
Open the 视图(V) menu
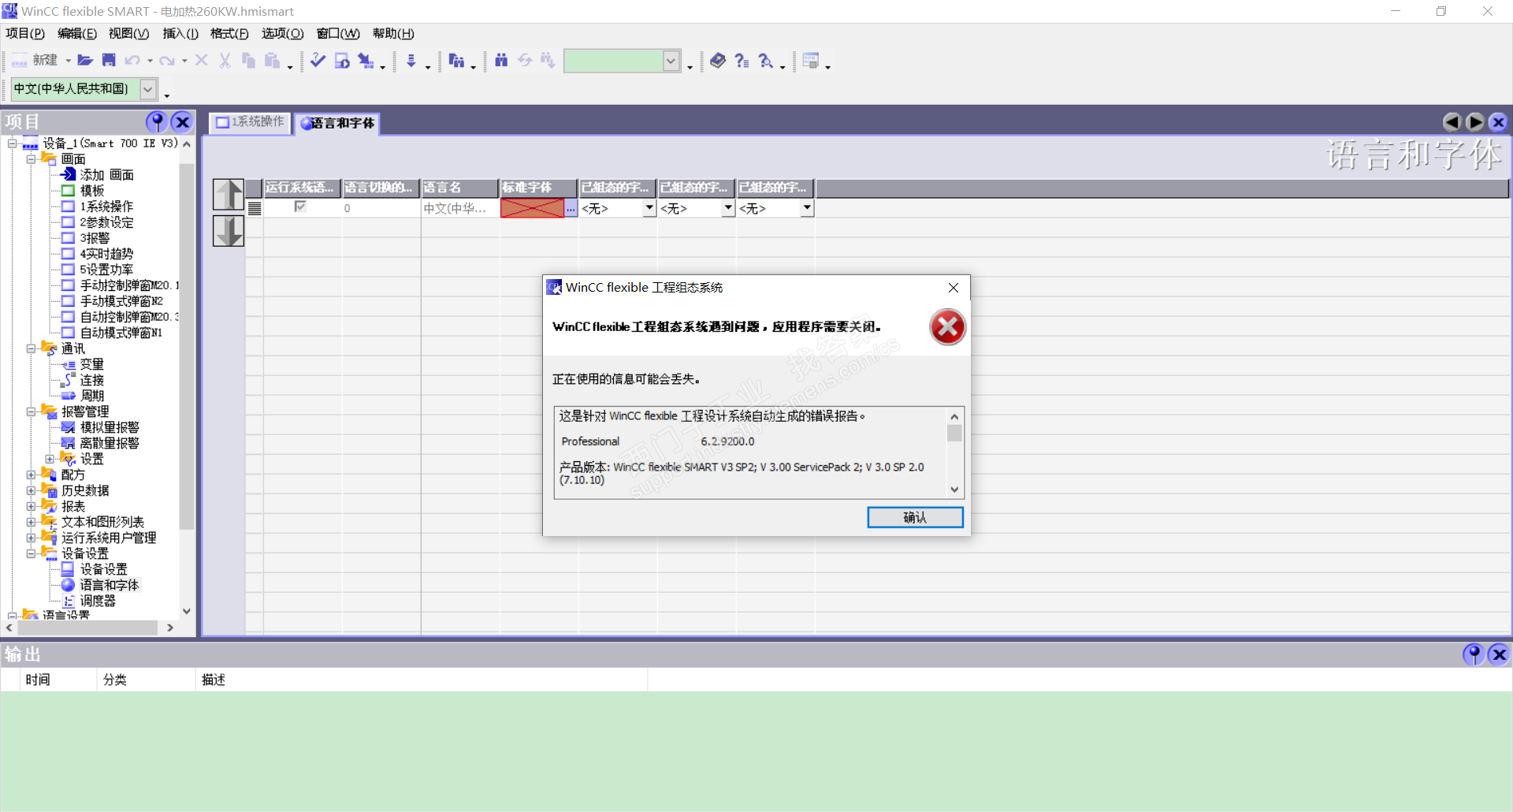click(129, 33)
